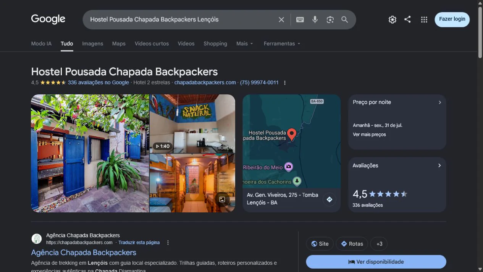Image resolution: width=483 pixels, height=272 pixels.
Task: Open quick settings gear icon
Action: [393, 19]
